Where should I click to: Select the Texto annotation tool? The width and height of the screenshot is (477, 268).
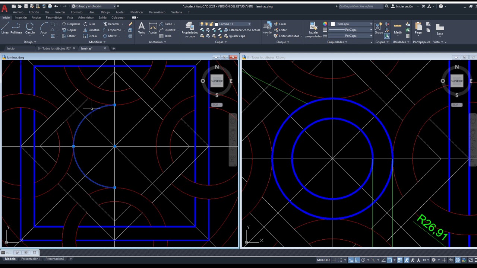click(x=141, y=28)
